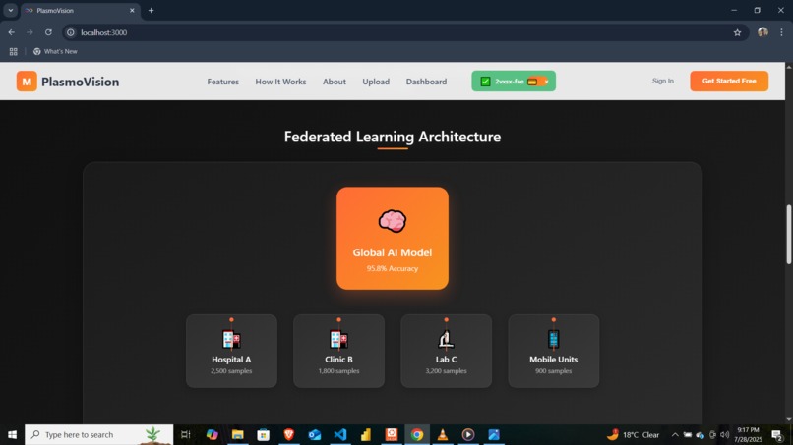Open the Chrome profile avatar
This screenshot has height=445, width=793.
[762, 32]
